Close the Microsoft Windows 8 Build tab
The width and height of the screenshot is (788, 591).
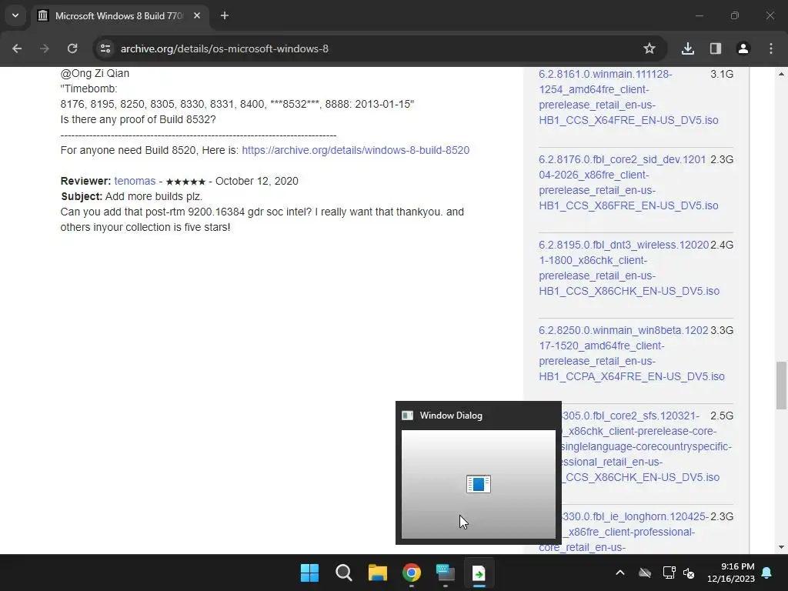197,15
